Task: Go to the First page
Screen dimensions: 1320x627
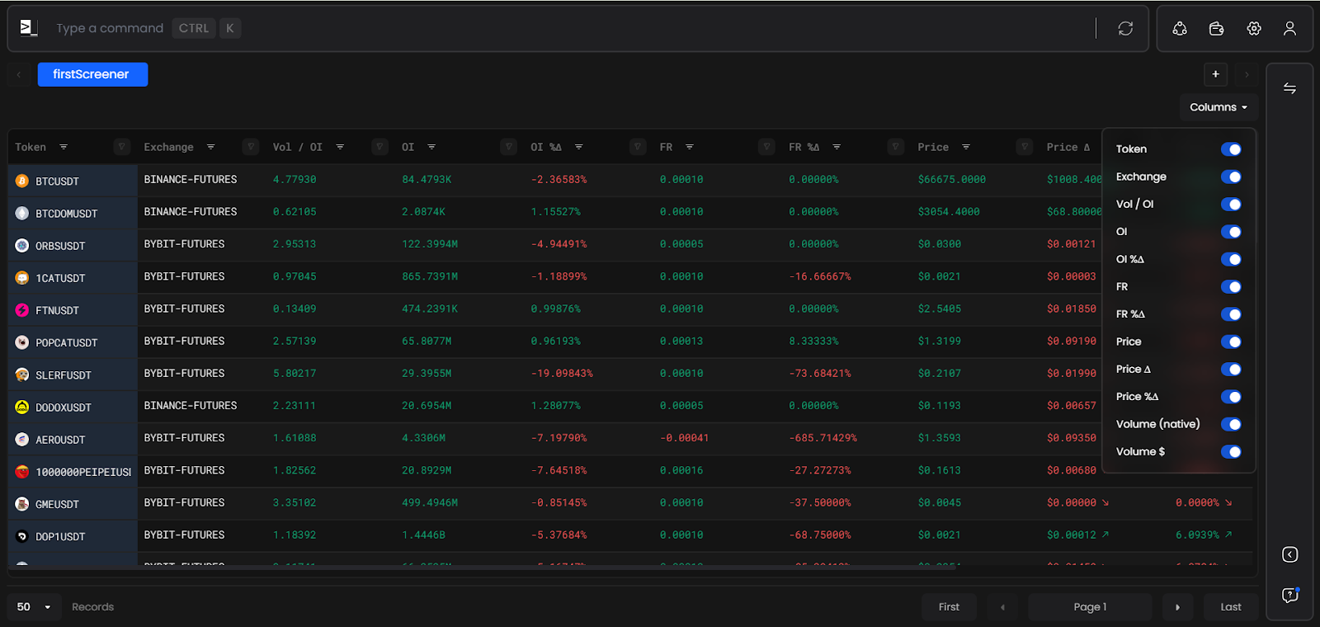Action: [949, 607]
